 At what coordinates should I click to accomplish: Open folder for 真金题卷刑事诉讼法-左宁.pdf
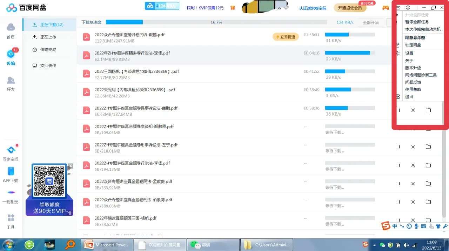(x=428, y=147)
